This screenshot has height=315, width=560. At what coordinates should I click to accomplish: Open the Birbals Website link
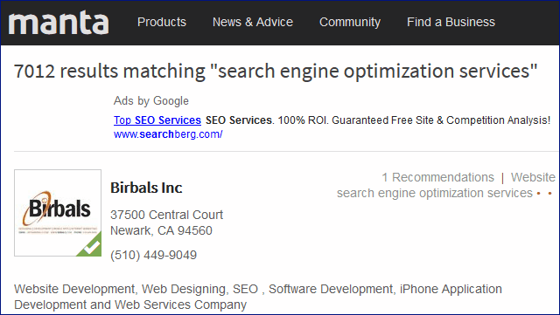click(x=533, y=177)
